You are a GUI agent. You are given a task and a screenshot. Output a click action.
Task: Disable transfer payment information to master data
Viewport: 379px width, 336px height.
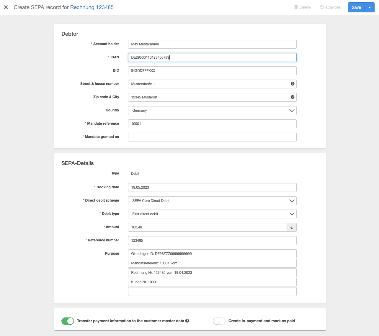click(68, 321)
